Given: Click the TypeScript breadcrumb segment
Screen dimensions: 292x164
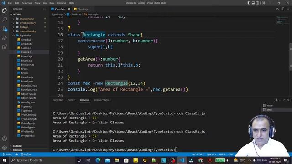Looking at the screenshot, I should (58, 15).
